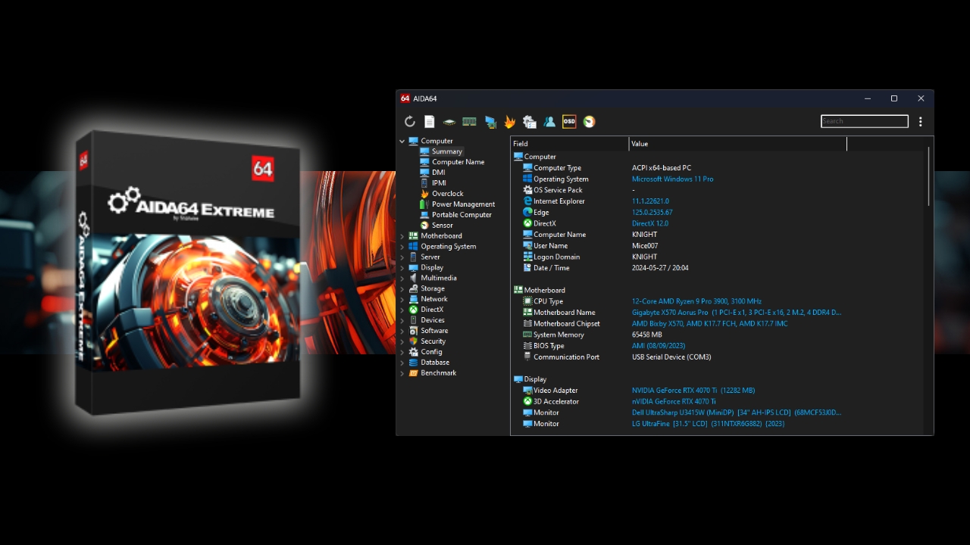Collapse the Computer tree node
Viewport: 970px width, 545px height.
[402, 142]
